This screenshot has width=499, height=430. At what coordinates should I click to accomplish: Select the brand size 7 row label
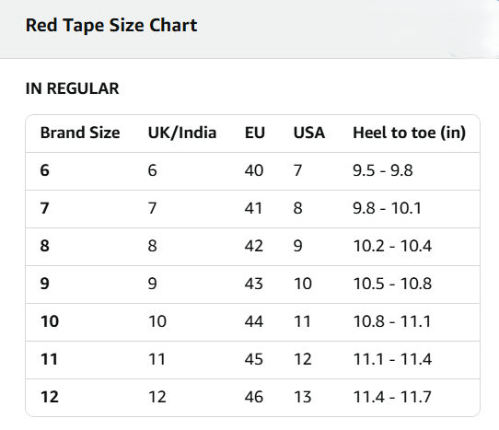[x=44, y=208]
